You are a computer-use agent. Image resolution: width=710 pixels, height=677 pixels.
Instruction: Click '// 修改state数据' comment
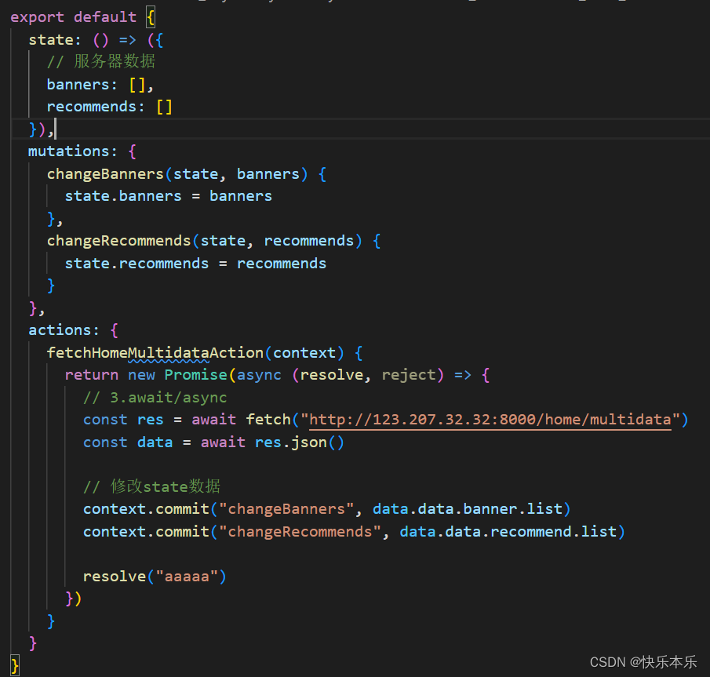pos(151,486)
